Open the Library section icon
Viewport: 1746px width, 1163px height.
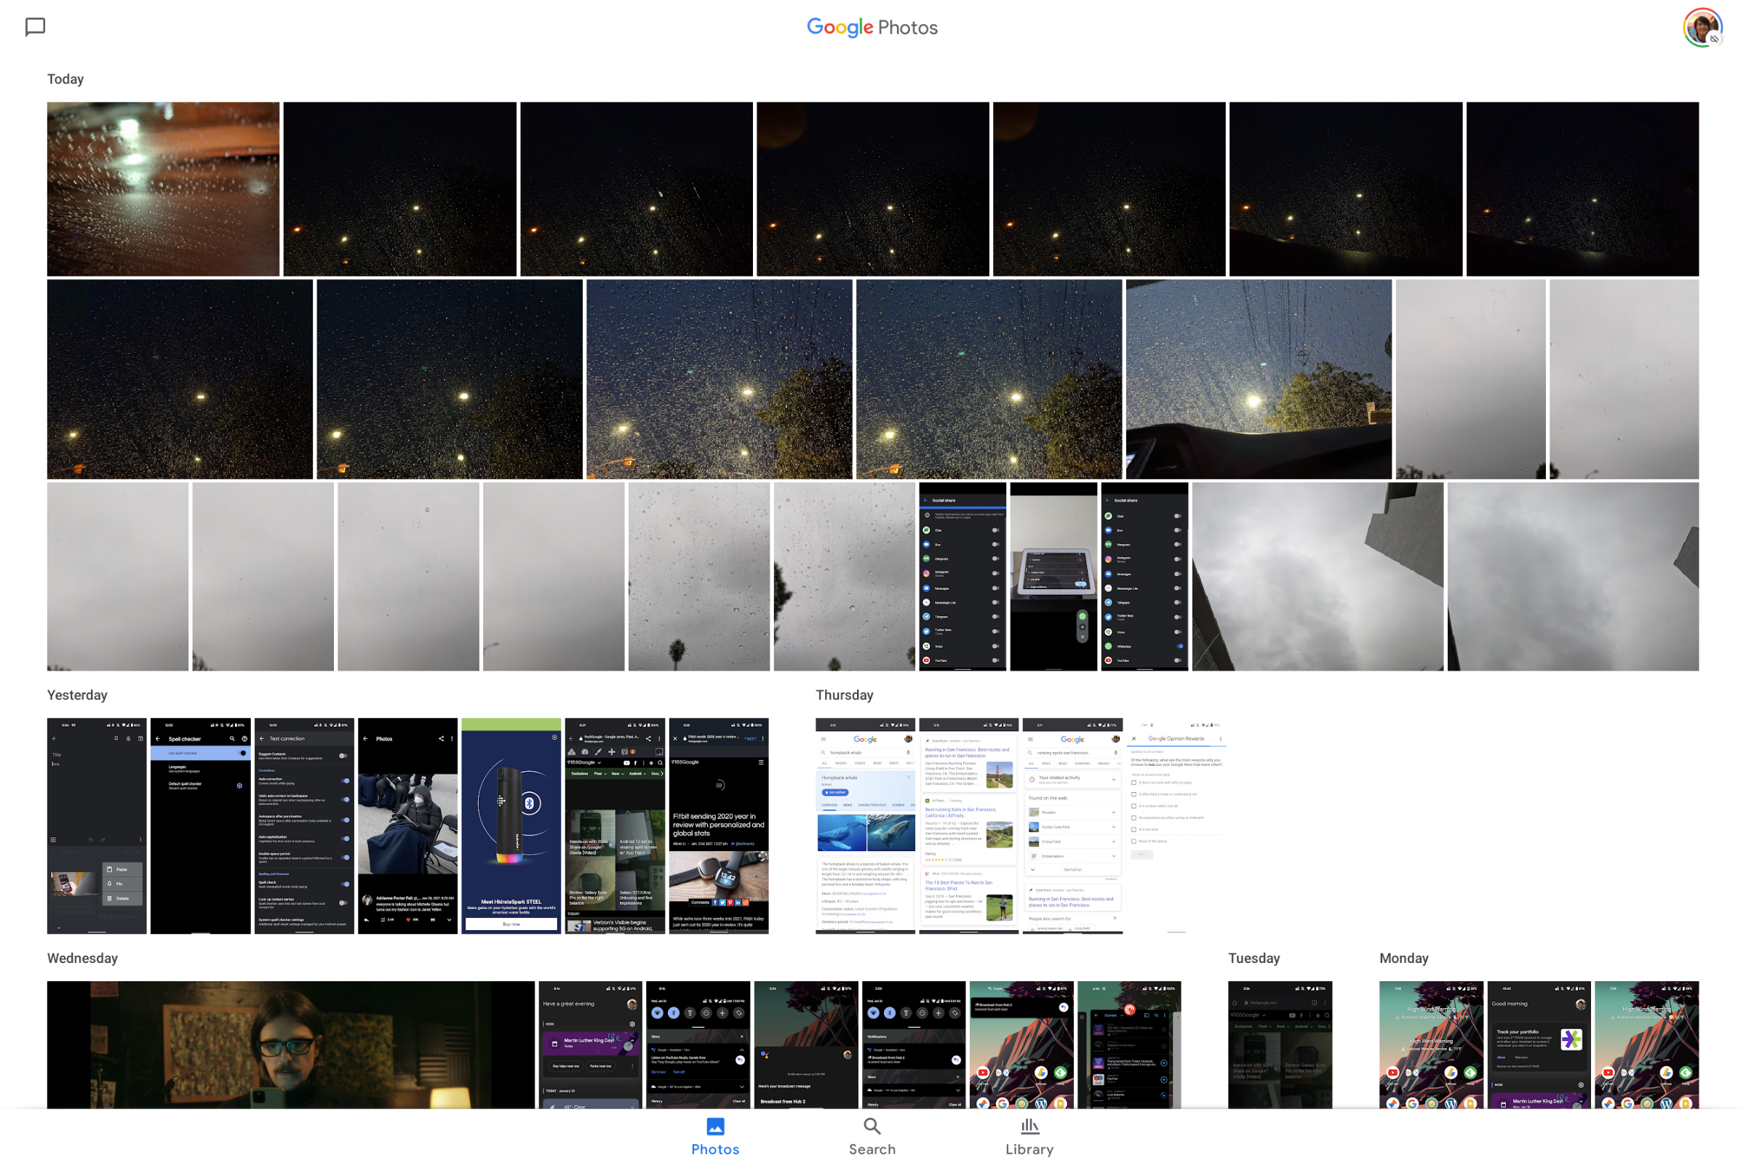pyautogui.click(x=1029, y=1126)
